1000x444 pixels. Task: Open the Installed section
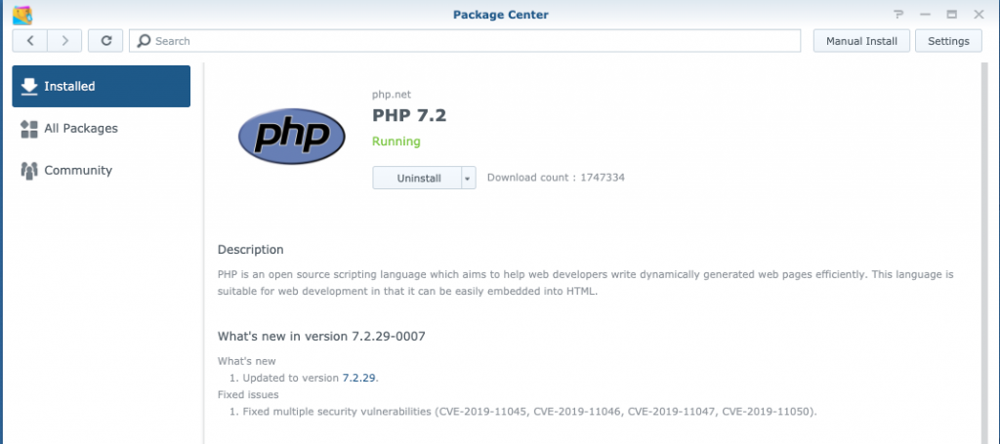101,86
